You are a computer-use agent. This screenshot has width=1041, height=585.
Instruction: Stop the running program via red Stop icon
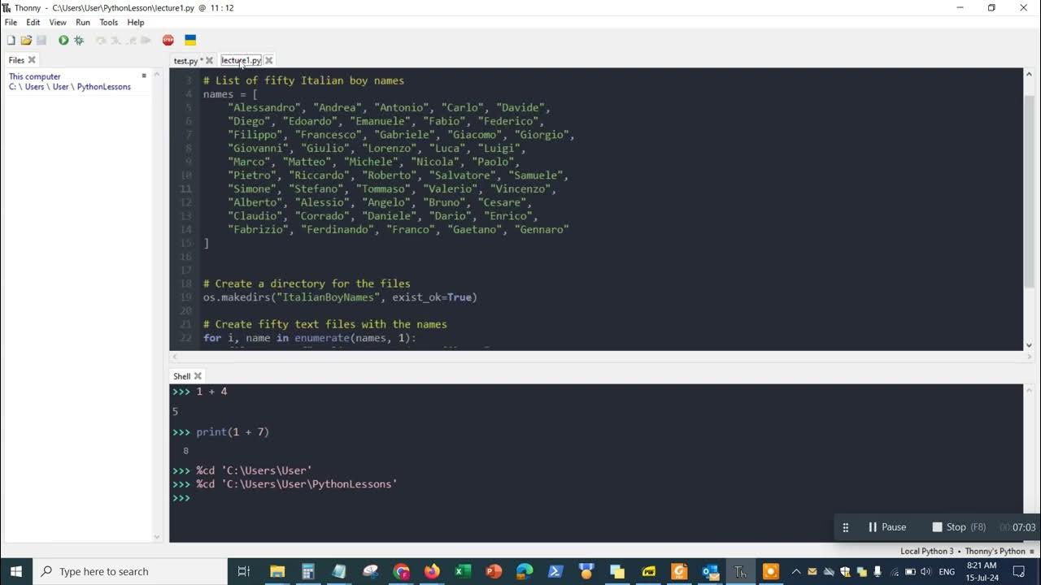(168, 39)
